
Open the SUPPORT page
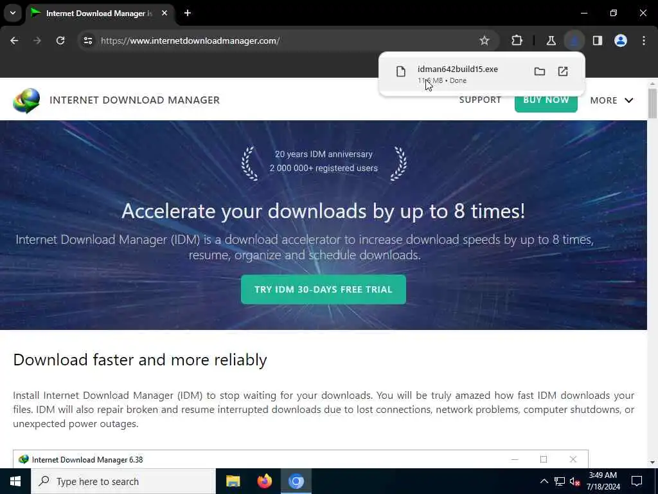[480, 100]
